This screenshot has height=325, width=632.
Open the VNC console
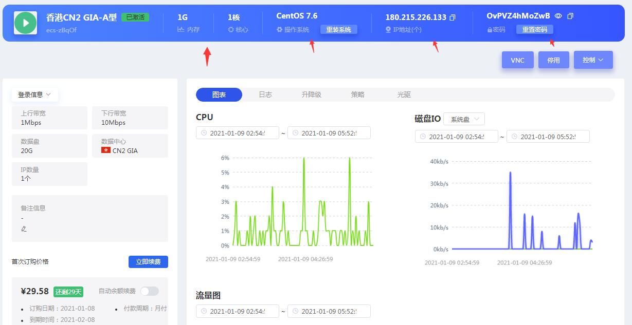[518, 60]
